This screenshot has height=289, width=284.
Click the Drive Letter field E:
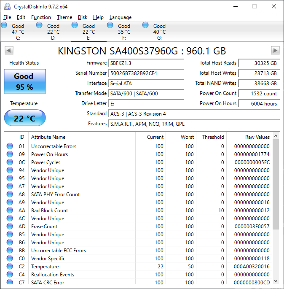click(146, 104)
